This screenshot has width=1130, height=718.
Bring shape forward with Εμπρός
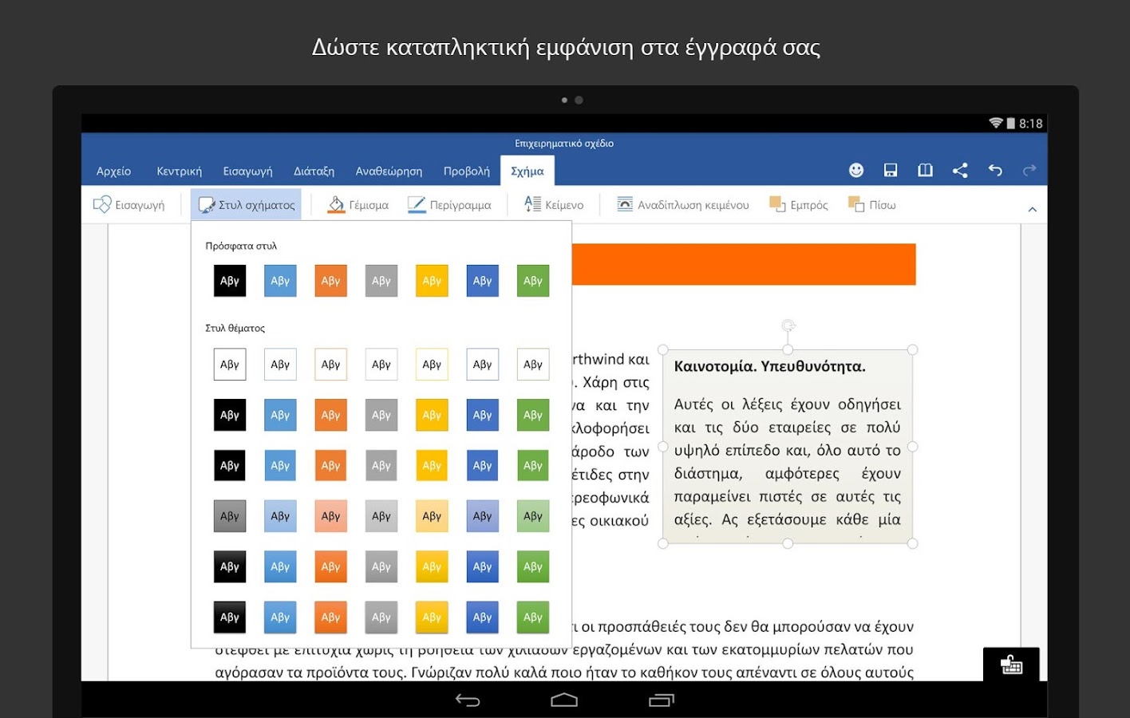click(x=797, y=204)
